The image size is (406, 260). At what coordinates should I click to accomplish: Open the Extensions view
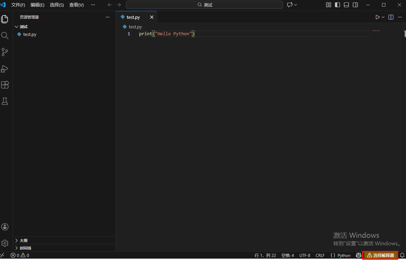[x=5, y=85]
